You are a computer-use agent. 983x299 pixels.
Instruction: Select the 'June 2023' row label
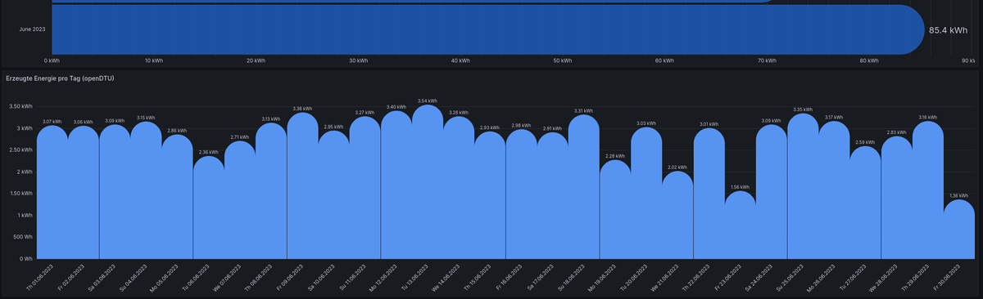pos(33,29)
